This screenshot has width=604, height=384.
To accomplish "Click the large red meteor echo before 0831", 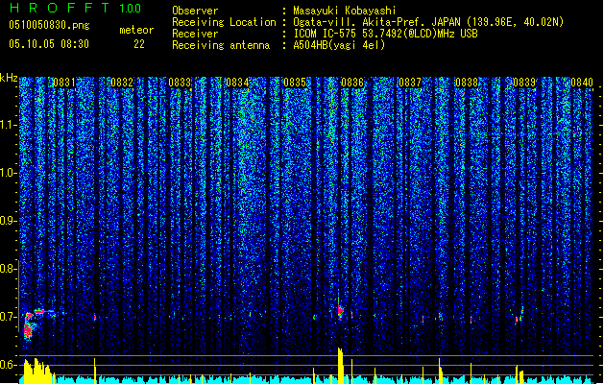I will pos(27,329).
